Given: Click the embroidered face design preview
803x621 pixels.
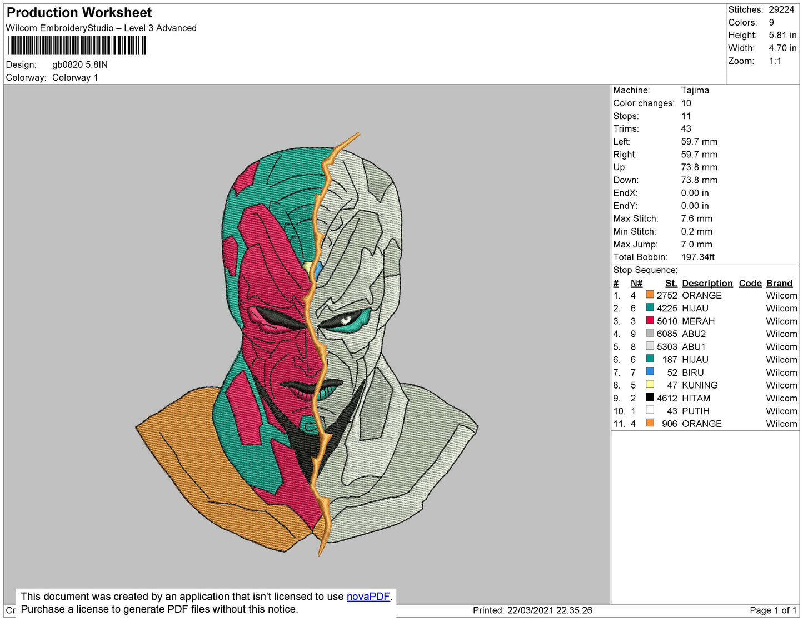Looking at the screenshot, I should pyautogui.click(x=307, y=344).
